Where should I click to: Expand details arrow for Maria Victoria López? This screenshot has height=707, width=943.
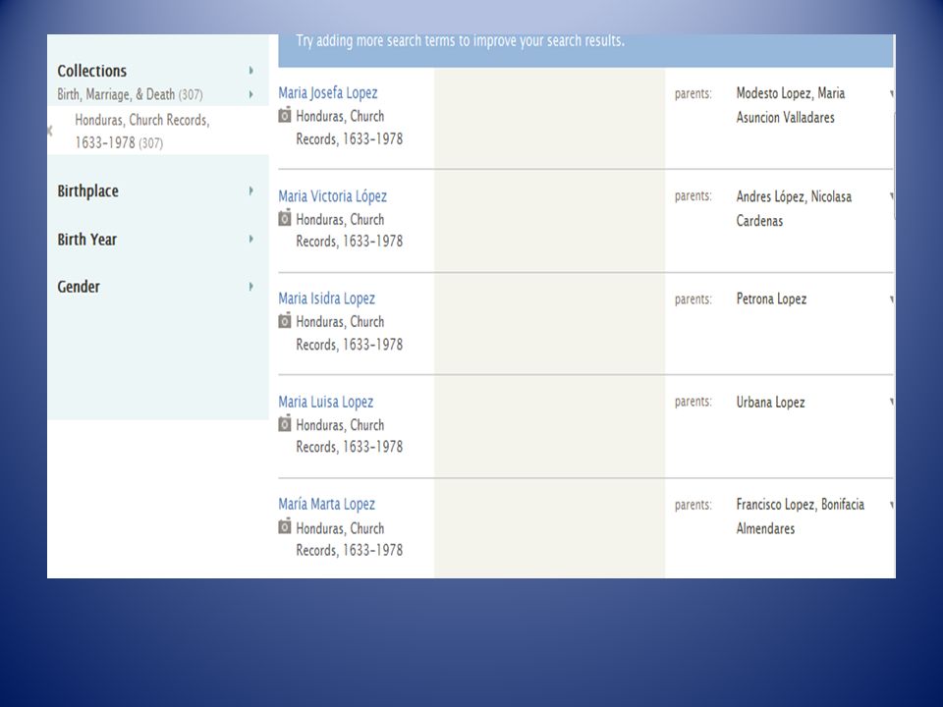(891, 196)
